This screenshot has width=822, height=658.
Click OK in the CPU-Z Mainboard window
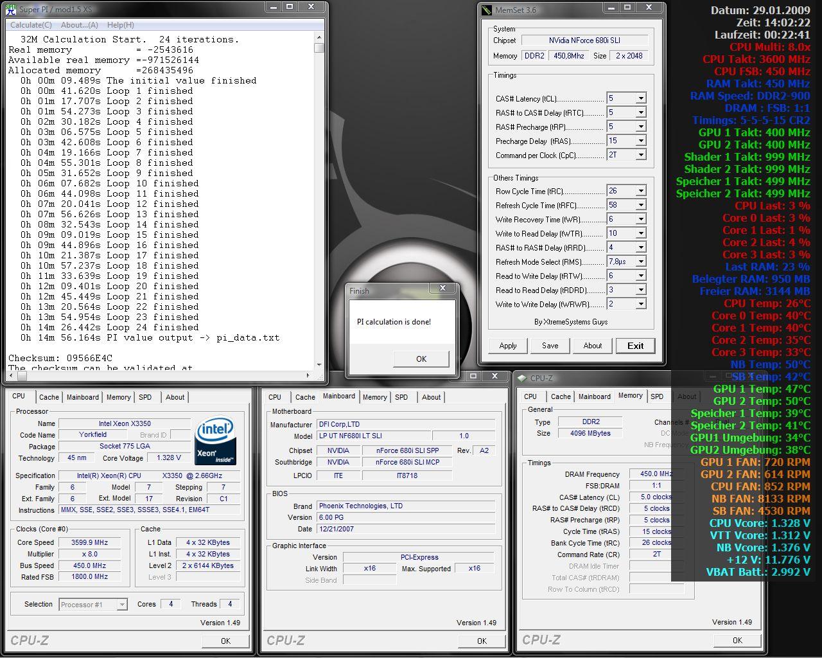pyautogui.click(x=482, y=641)
